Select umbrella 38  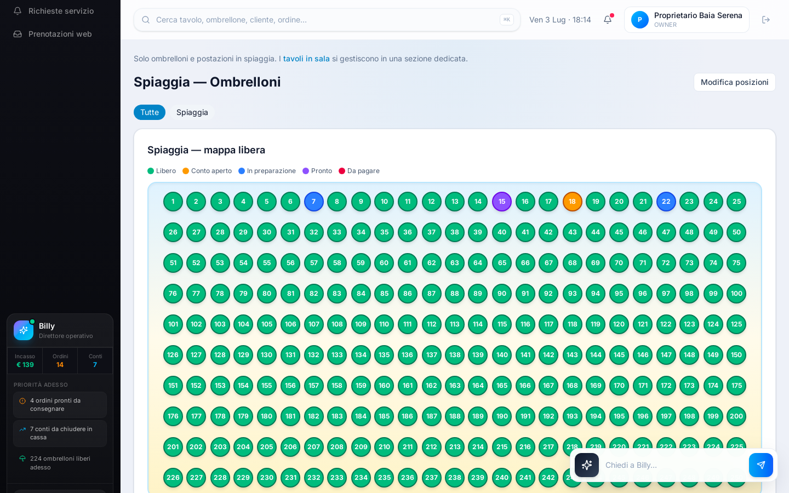coord(455,232)
